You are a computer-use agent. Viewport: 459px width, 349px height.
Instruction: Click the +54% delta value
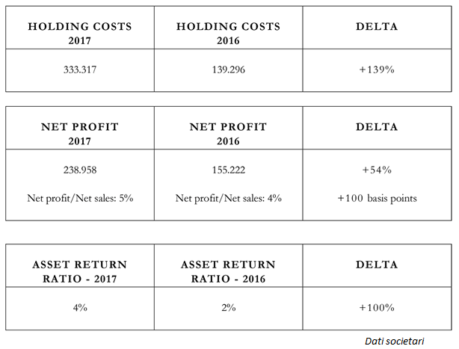click(x=378, y=170)
